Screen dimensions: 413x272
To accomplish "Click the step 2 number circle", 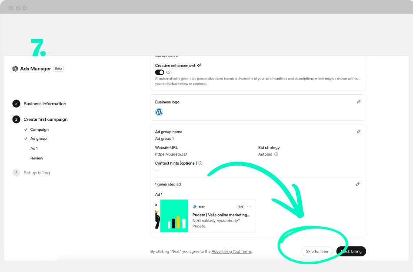I will pyautogui.click(x=17, y=119).
